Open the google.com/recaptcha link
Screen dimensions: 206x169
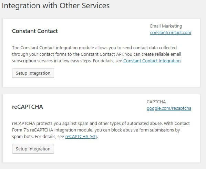[x=169, y=108]
